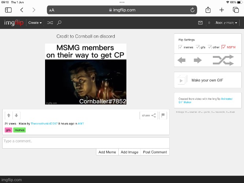Focus the imgflip.com address bar

122,10
